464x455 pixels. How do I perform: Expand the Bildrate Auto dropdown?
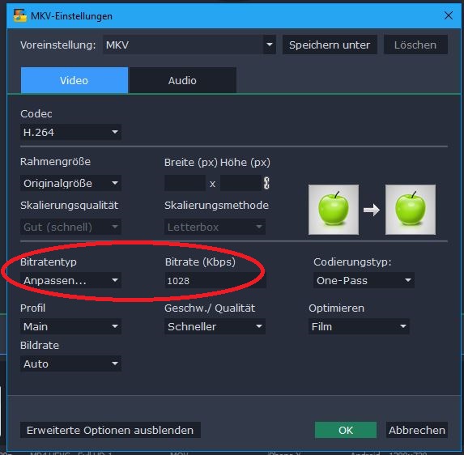[70, 364]
